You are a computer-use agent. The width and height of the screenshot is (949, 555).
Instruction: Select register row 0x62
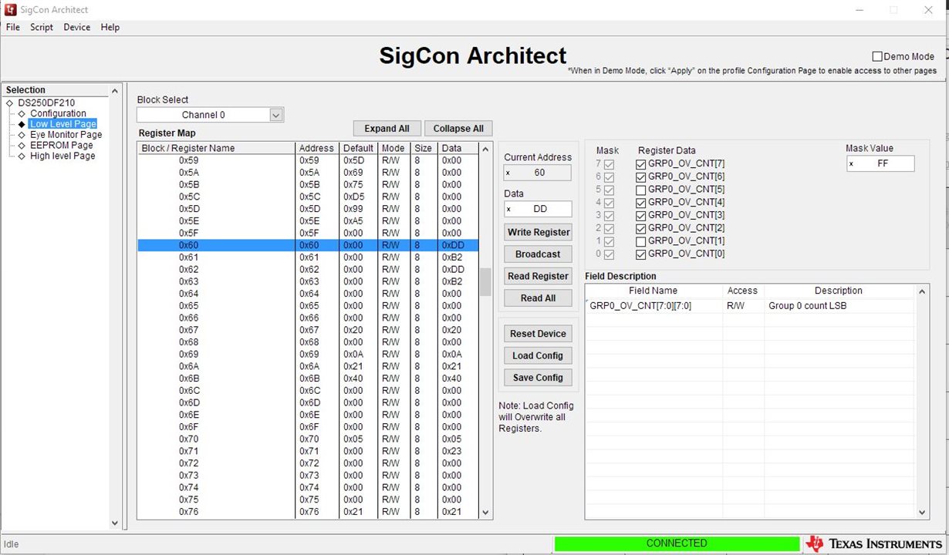[309, 270]
